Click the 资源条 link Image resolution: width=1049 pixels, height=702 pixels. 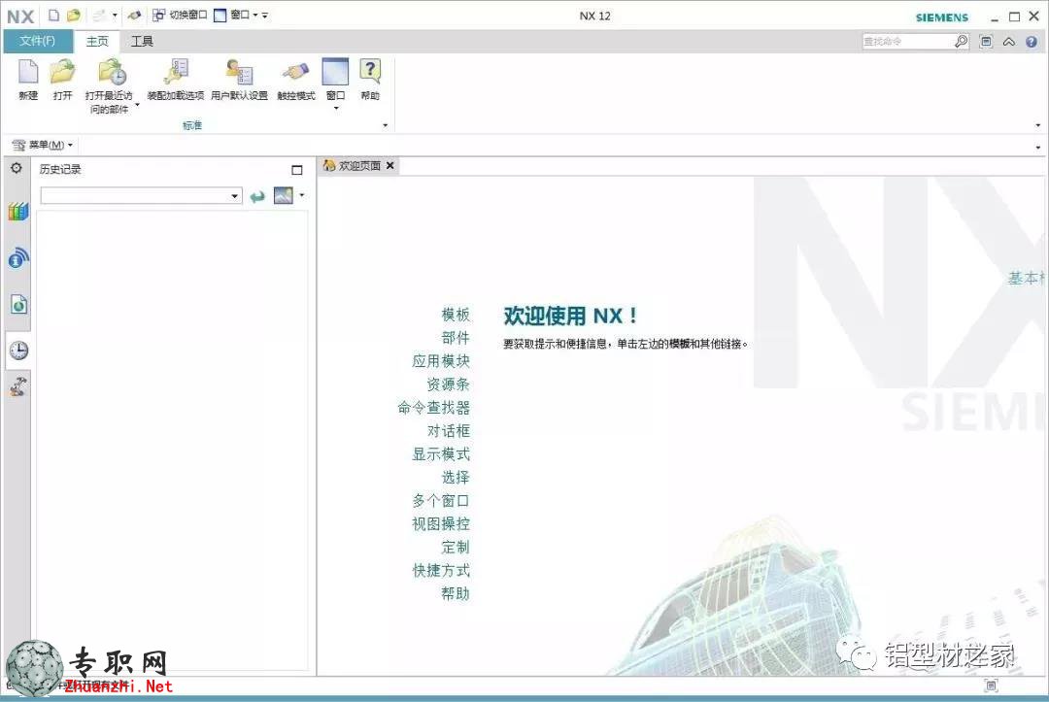[x=448, y=384]
